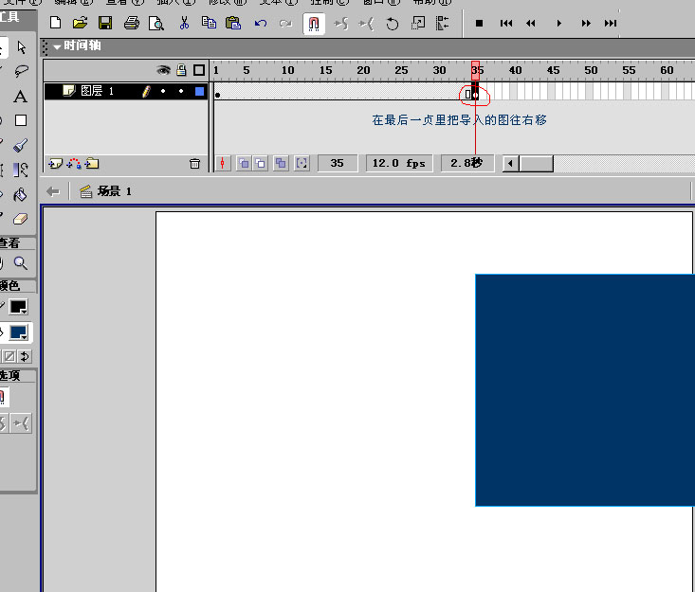
Task: Save the document with floppy icon
Action: coord(105,23)
